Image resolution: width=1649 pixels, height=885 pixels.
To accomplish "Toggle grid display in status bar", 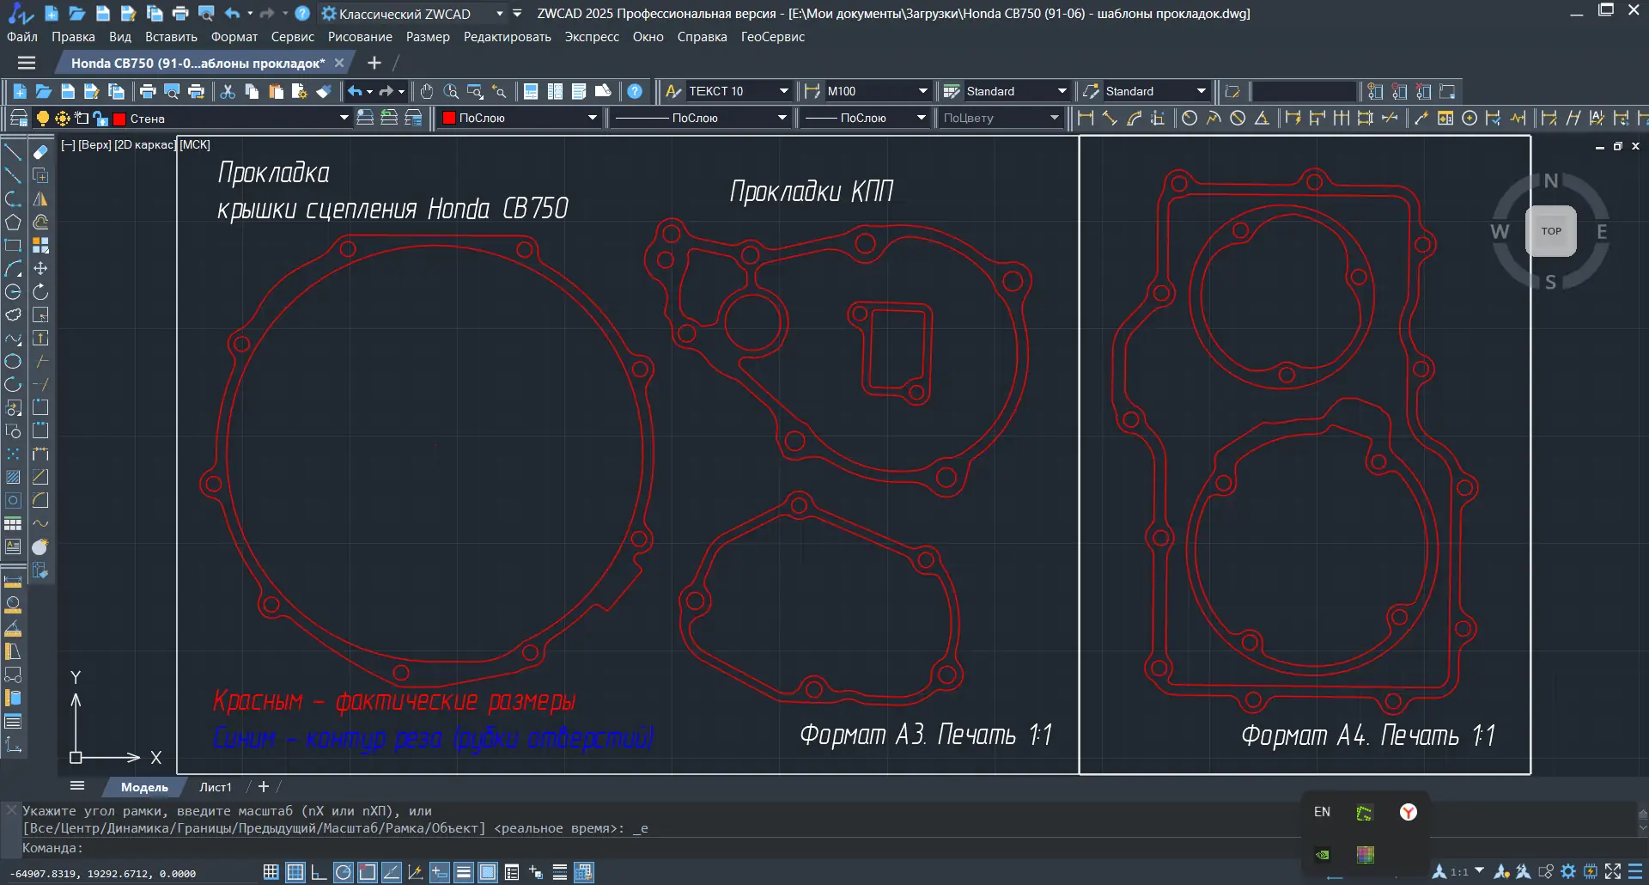I will point(295,873).
